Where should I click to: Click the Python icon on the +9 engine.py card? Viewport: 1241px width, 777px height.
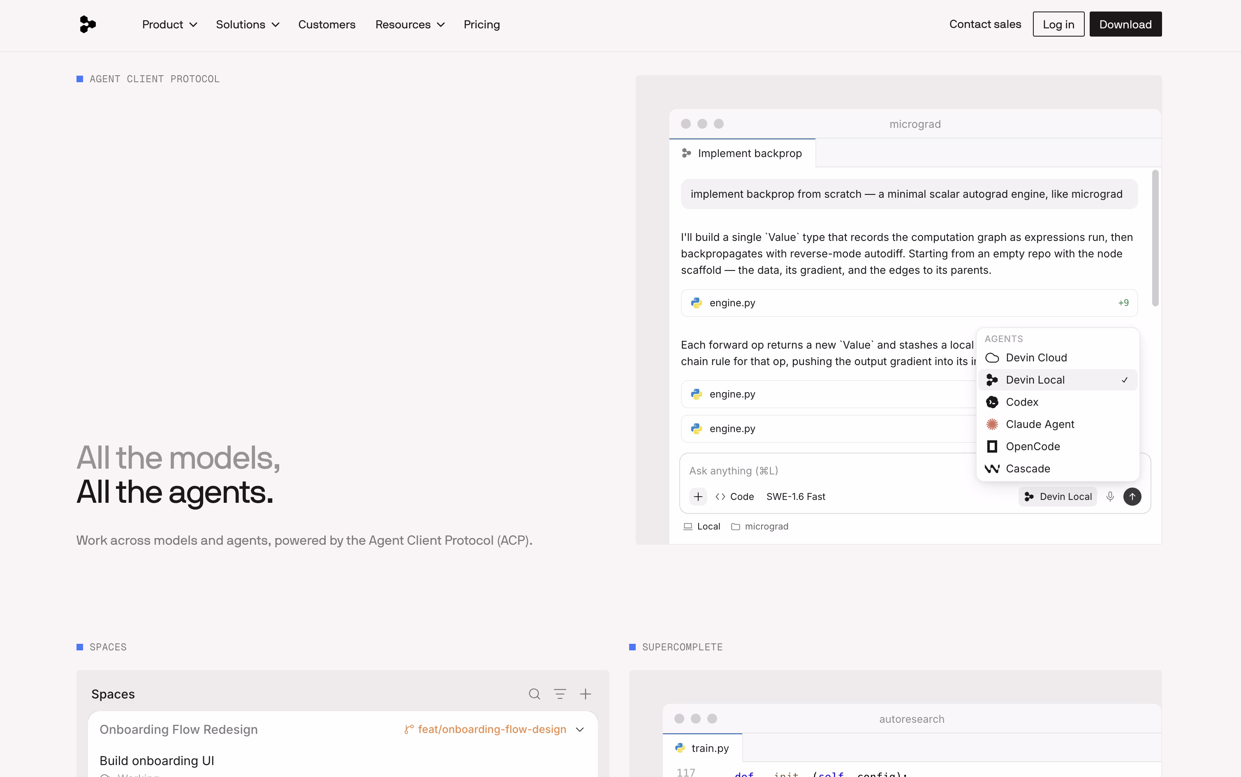696,303
